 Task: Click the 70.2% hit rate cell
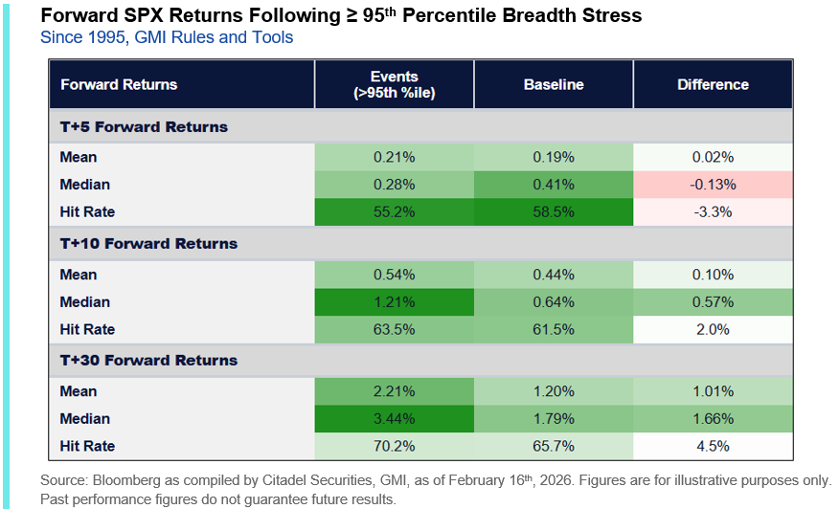[x=394, y=446]
